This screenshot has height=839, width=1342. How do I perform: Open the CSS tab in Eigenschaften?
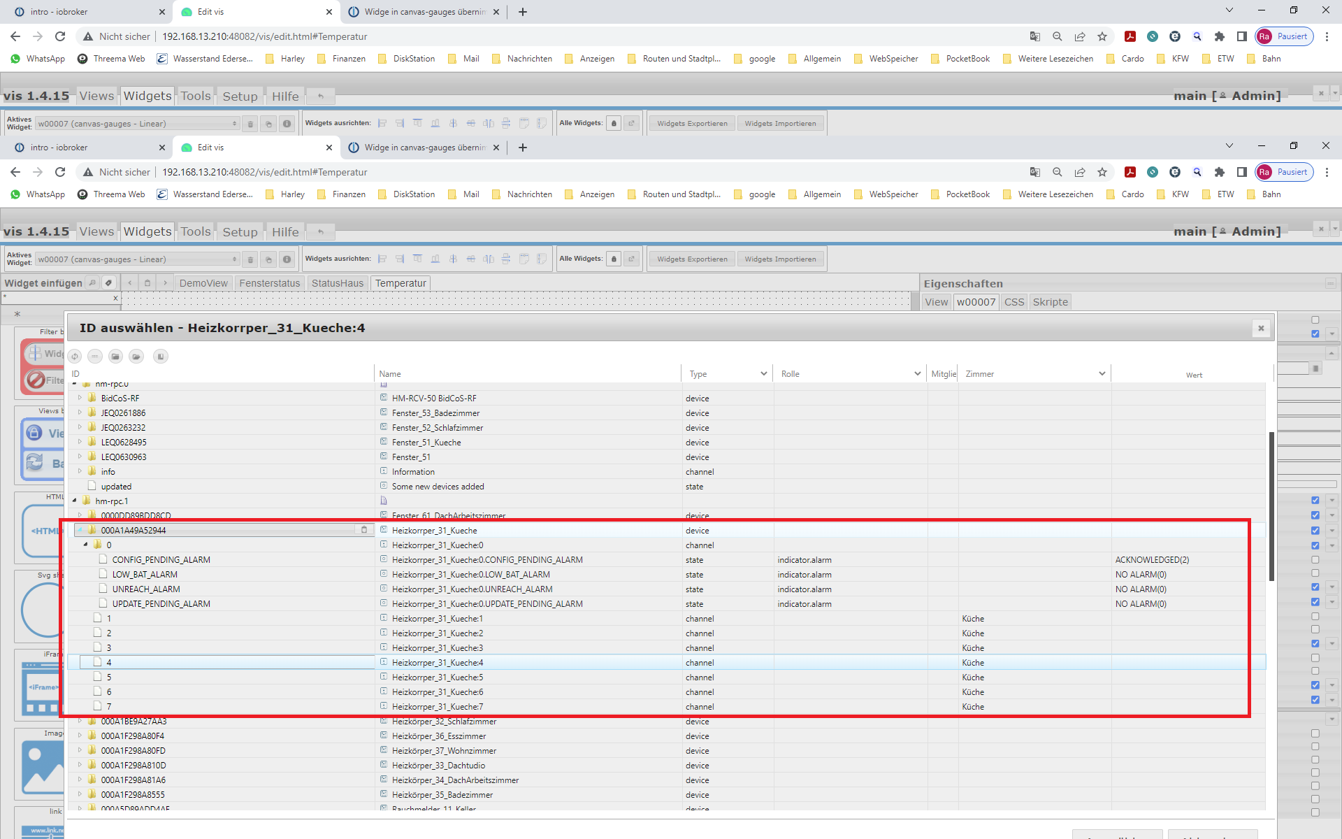(1013, 302)
